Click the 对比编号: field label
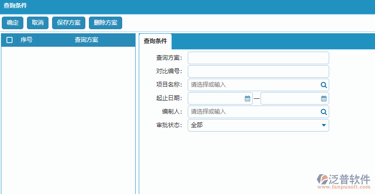 click(x=169, y=71)
